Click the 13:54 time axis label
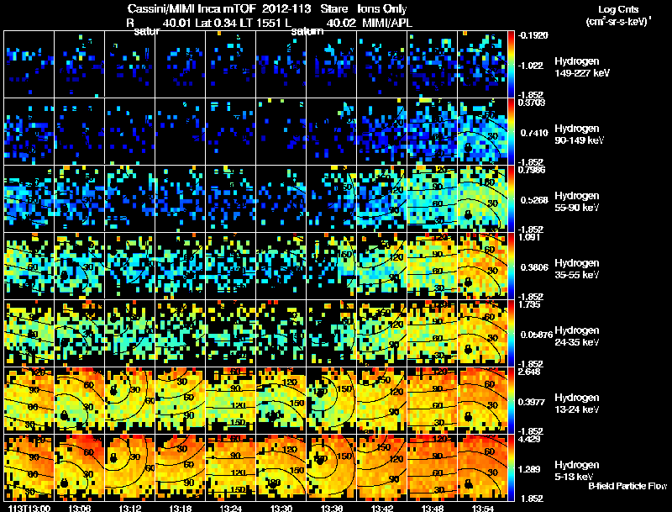Image resolution: width=672 pixels, height=512 pixels. click(483, 508)
